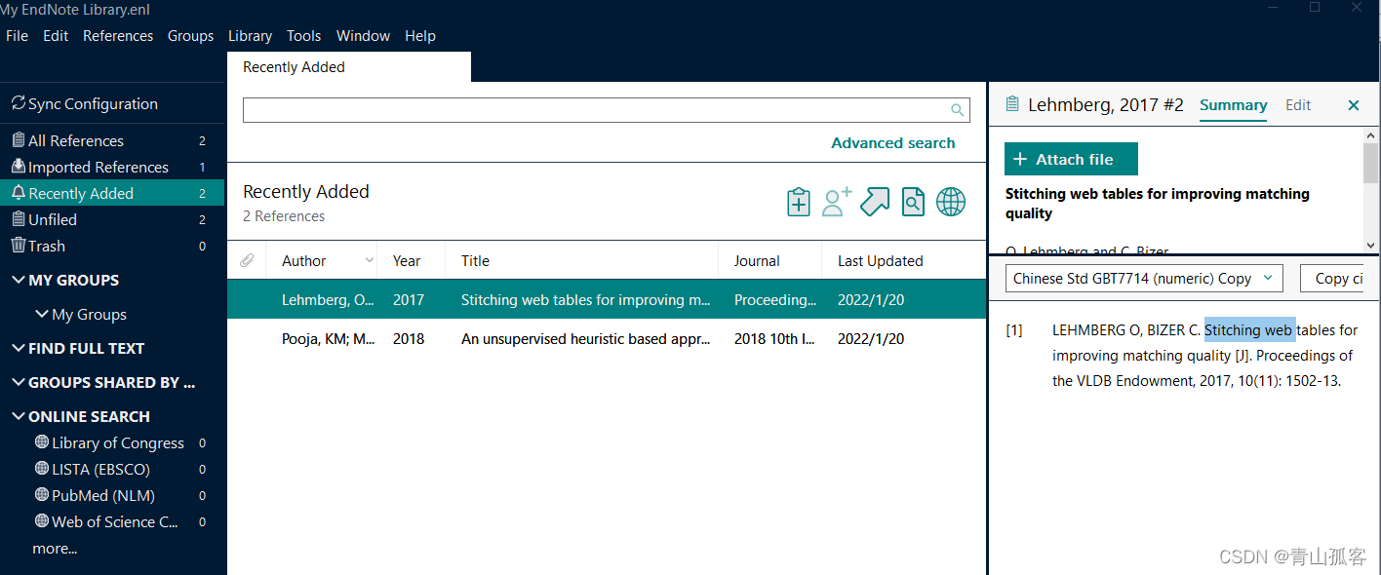Image resolution: width=1381 pixels, height=575 pixels.
Task: Click the magnifier icon in search box
Action: tap(958, 110)
